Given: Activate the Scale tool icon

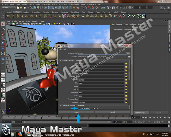Looking at the screenshot, I should click(x=3, y=48).
